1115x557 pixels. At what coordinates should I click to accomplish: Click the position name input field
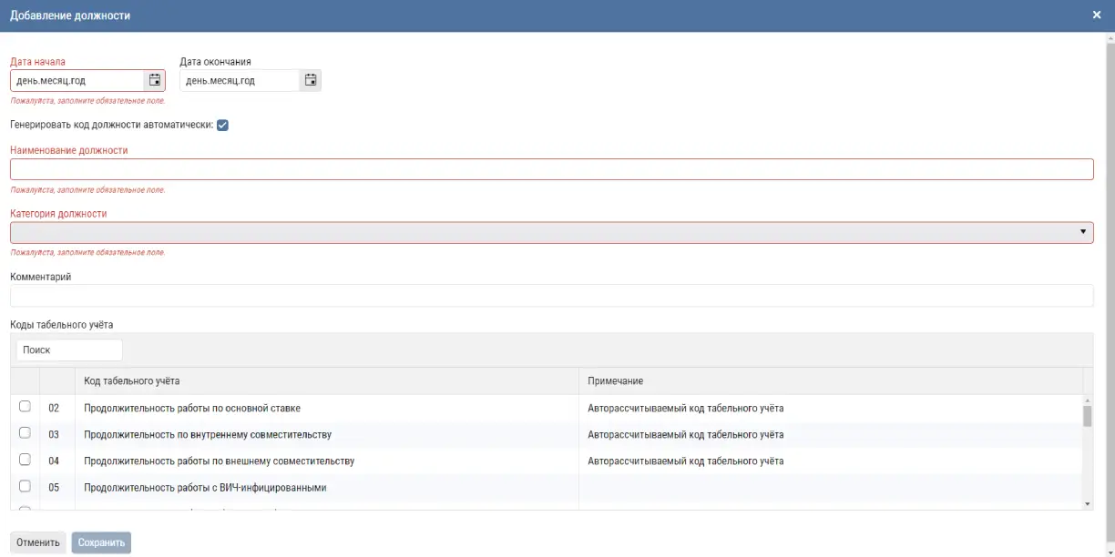551,169
